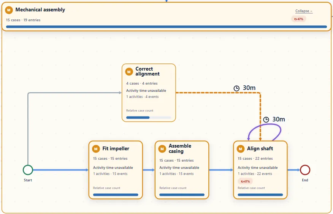Click the Assemble casing M icon
The height and width of the screenshot is (214, 333).
(x=162, y=149)
